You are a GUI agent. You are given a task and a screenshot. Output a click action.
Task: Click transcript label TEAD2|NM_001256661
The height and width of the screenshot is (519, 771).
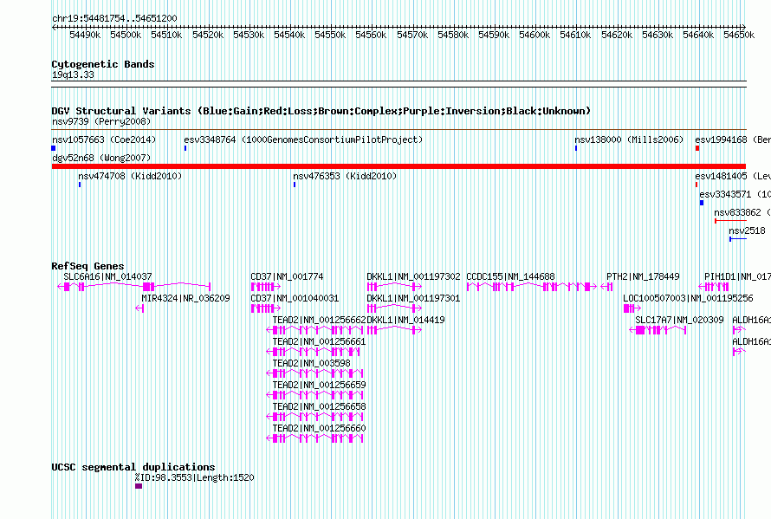[319, 341]
